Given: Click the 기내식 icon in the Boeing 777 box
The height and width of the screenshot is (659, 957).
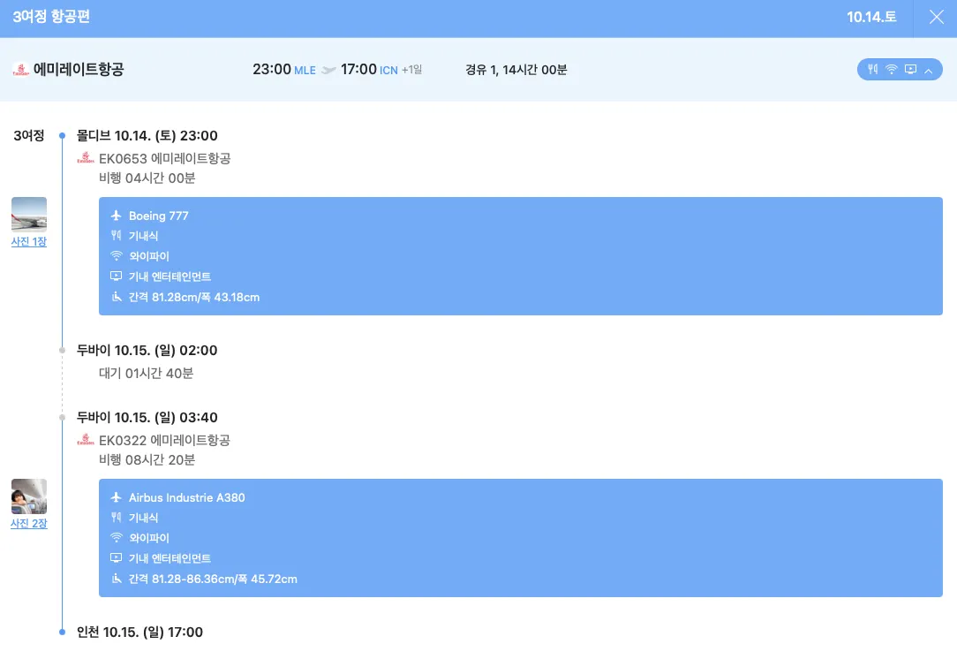Looking at the screenshot, I should click(116, 236).
